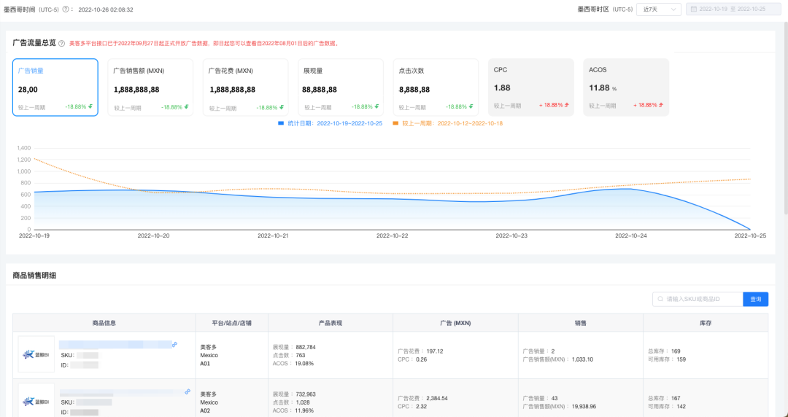Click the 商品销售明细 section title

(x=34, y=276)
